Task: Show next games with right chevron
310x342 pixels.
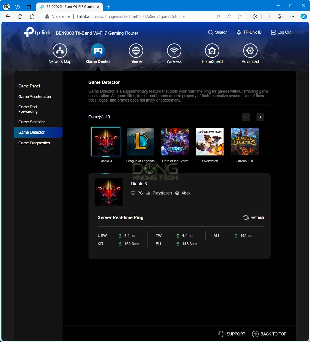Action: point(260,117)
